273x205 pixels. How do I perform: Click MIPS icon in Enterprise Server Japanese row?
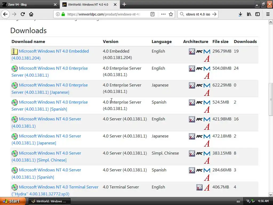[207, 85]
